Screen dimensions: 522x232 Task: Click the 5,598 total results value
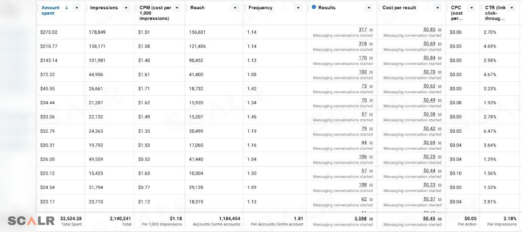pos(361,219)
